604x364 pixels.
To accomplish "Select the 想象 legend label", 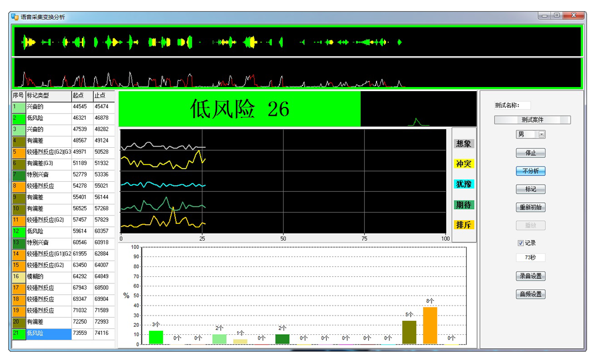I will coord(464,144).
